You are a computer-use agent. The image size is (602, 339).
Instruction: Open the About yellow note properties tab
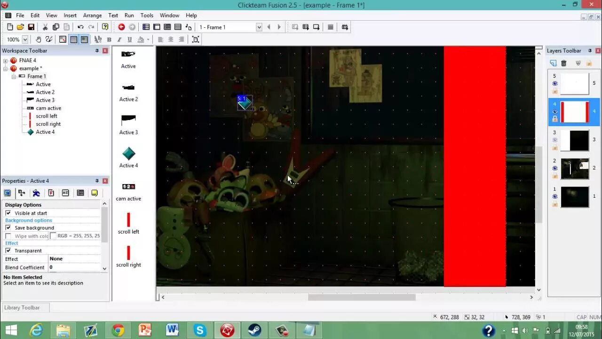pyautogui.click(x=95, y=193)
